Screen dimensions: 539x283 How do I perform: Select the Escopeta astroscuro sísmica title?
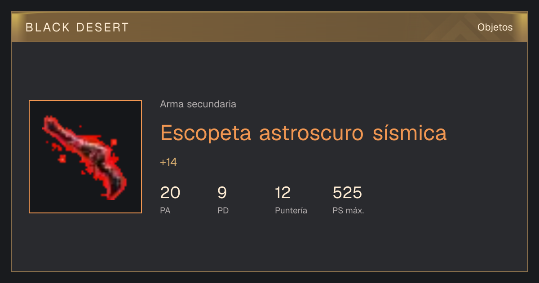tap(304, 133)
